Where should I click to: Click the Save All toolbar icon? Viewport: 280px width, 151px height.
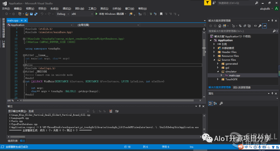(36, 14)
